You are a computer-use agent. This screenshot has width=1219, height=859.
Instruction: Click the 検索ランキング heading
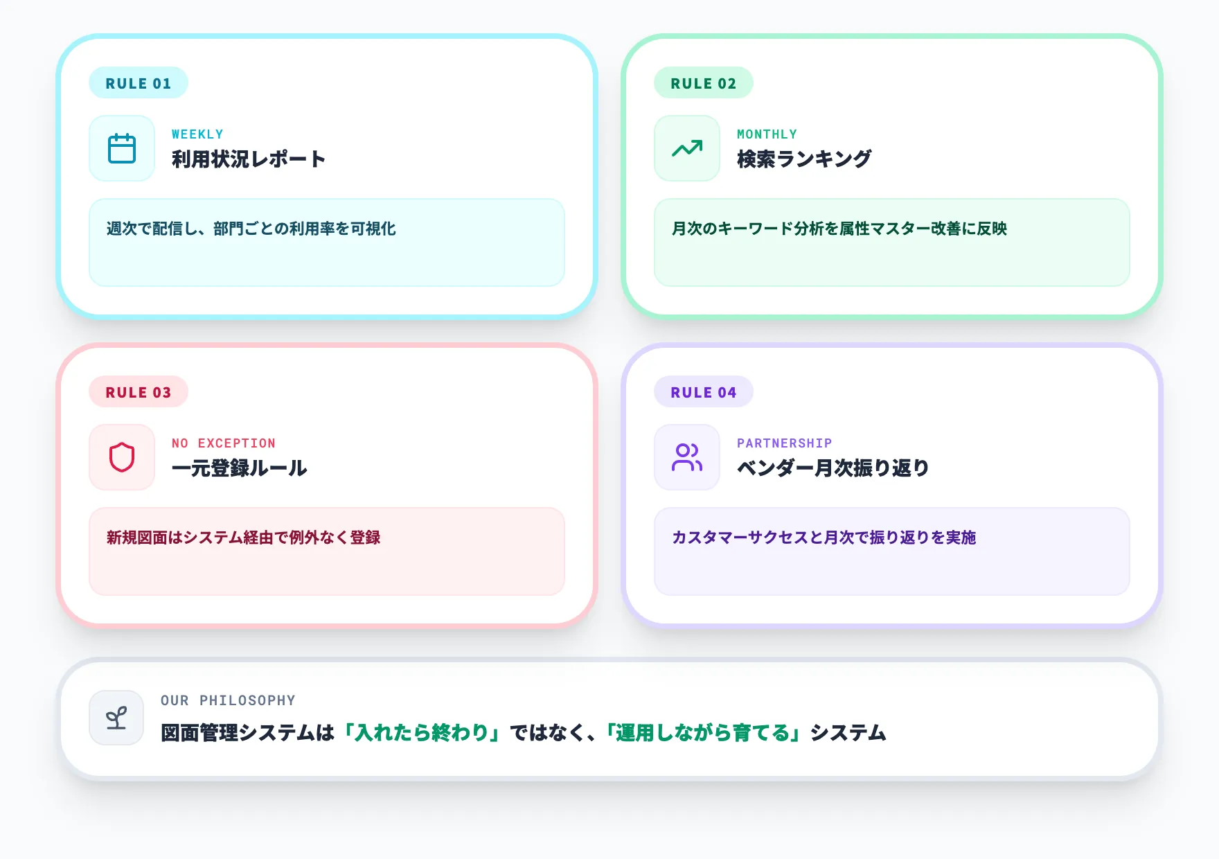click(x=803, y=158)
